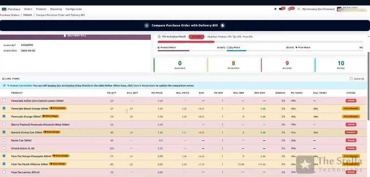Click the Extra count card
The width and height of the screenshot is (370, 177).
point(341,65)
